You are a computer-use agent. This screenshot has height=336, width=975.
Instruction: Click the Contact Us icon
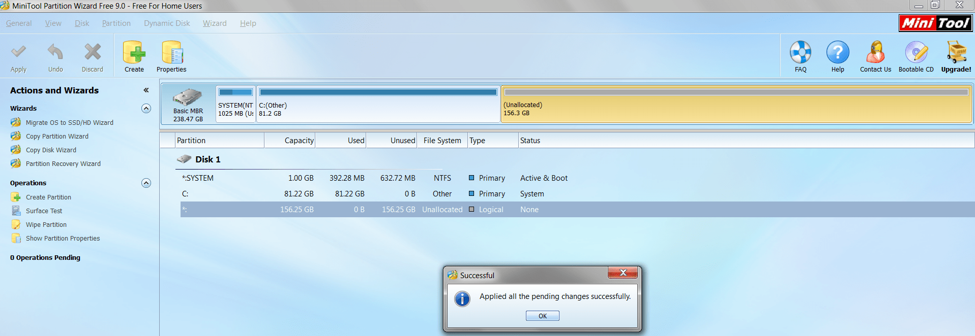tap(875, 52)
